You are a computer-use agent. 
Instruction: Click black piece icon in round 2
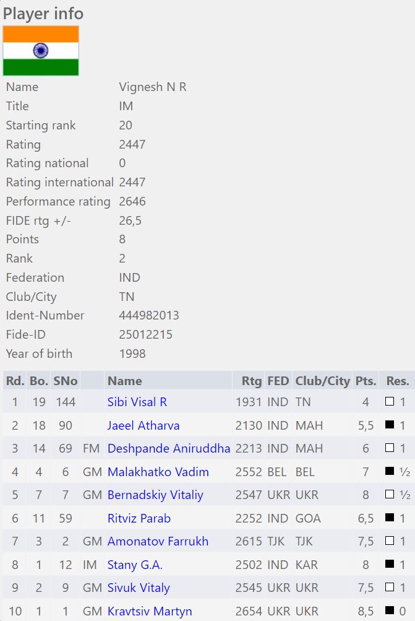[390, 425]
